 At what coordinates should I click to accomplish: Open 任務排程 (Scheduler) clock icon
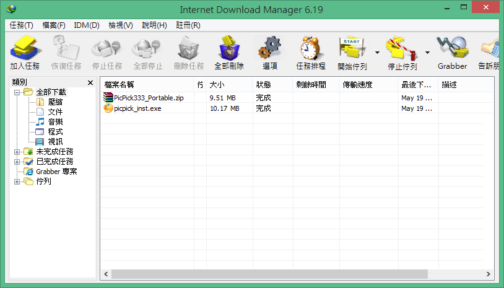pos(310,48)
